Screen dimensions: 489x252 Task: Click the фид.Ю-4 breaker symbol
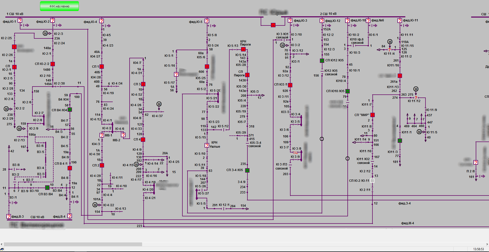coord(102,21)
